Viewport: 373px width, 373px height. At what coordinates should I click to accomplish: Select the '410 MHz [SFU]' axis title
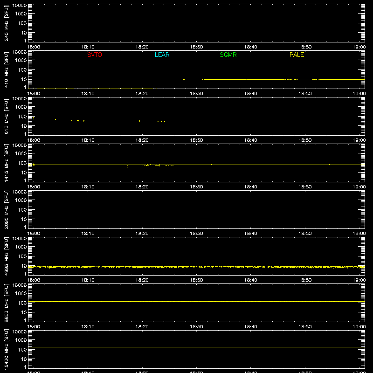(6, 69)
